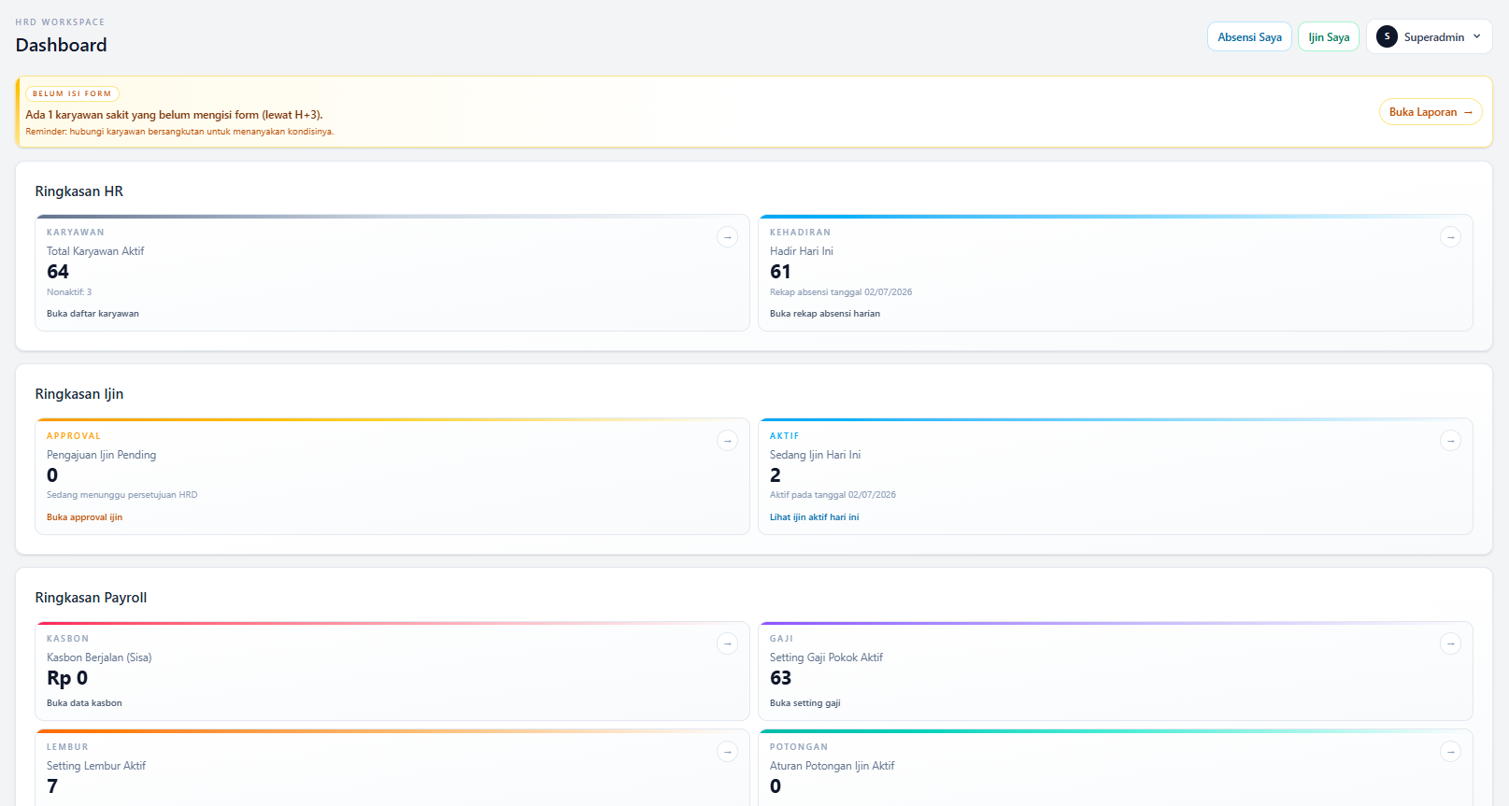Click arrow icon on Setting Gaji Pokok Aktif card
This screenshot has width=1509, height=806.
1450,643
